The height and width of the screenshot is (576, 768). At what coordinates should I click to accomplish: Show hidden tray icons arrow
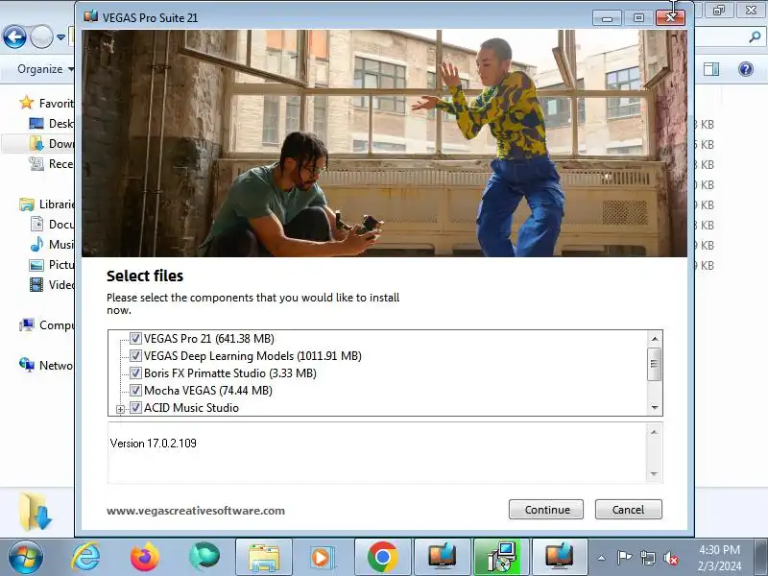pyautogui.click(x=602, y=558)
